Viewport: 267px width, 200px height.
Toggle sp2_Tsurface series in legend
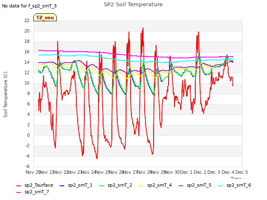pyautogui.click(x=35, y=185)
